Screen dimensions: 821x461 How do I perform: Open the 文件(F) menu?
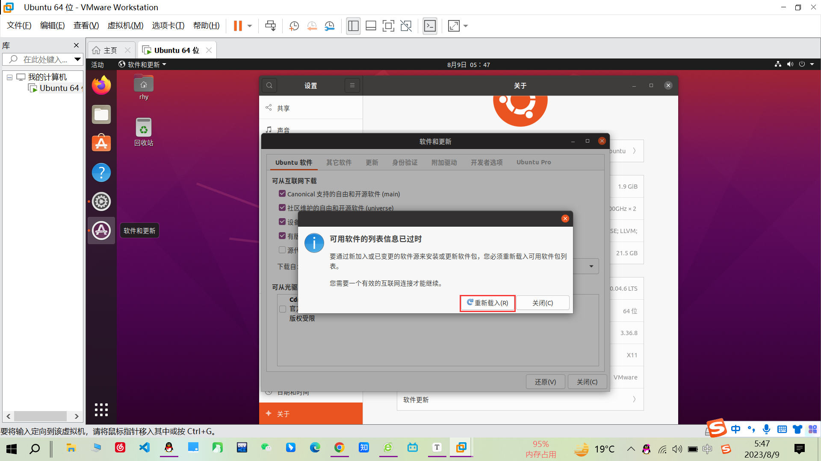pos(19,26)
